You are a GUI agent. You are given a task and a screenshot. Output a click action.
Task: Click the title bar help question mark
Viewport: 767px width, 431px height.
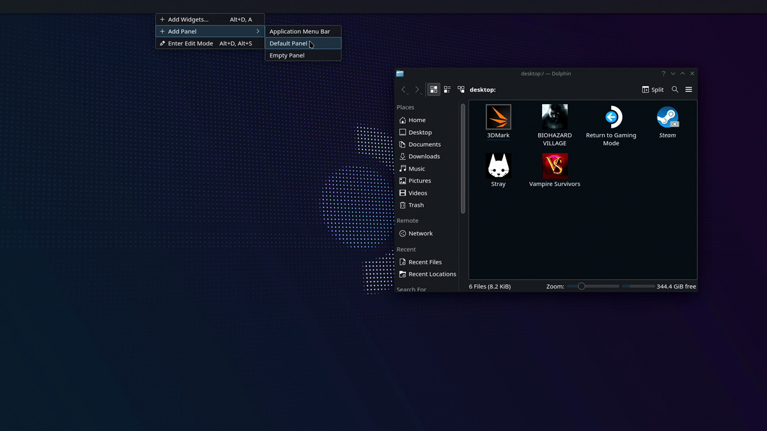[x=663, y=73]
